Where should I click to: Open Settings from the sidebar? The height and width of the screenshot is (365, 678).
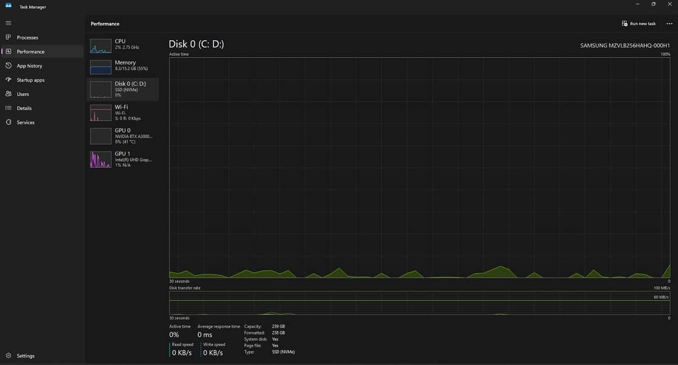point(26,356)
